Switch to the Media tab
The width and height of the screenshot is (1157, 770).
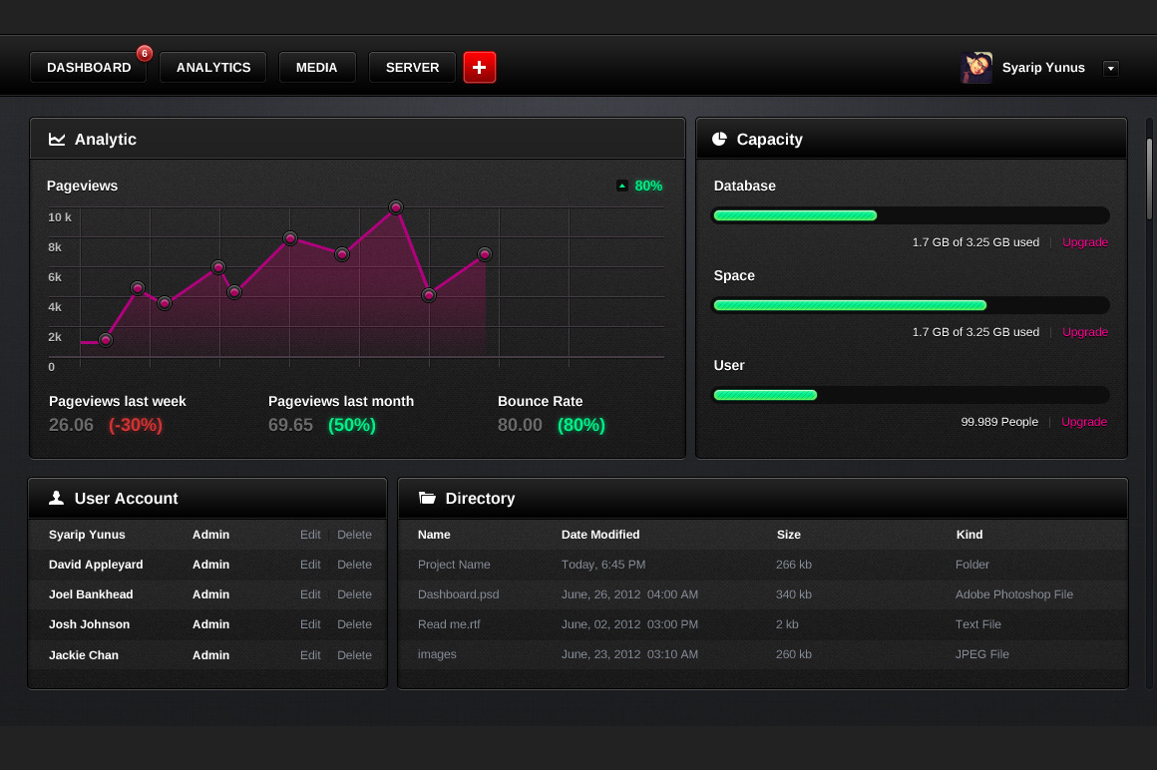pyautogui.click(x=316, y=68)
